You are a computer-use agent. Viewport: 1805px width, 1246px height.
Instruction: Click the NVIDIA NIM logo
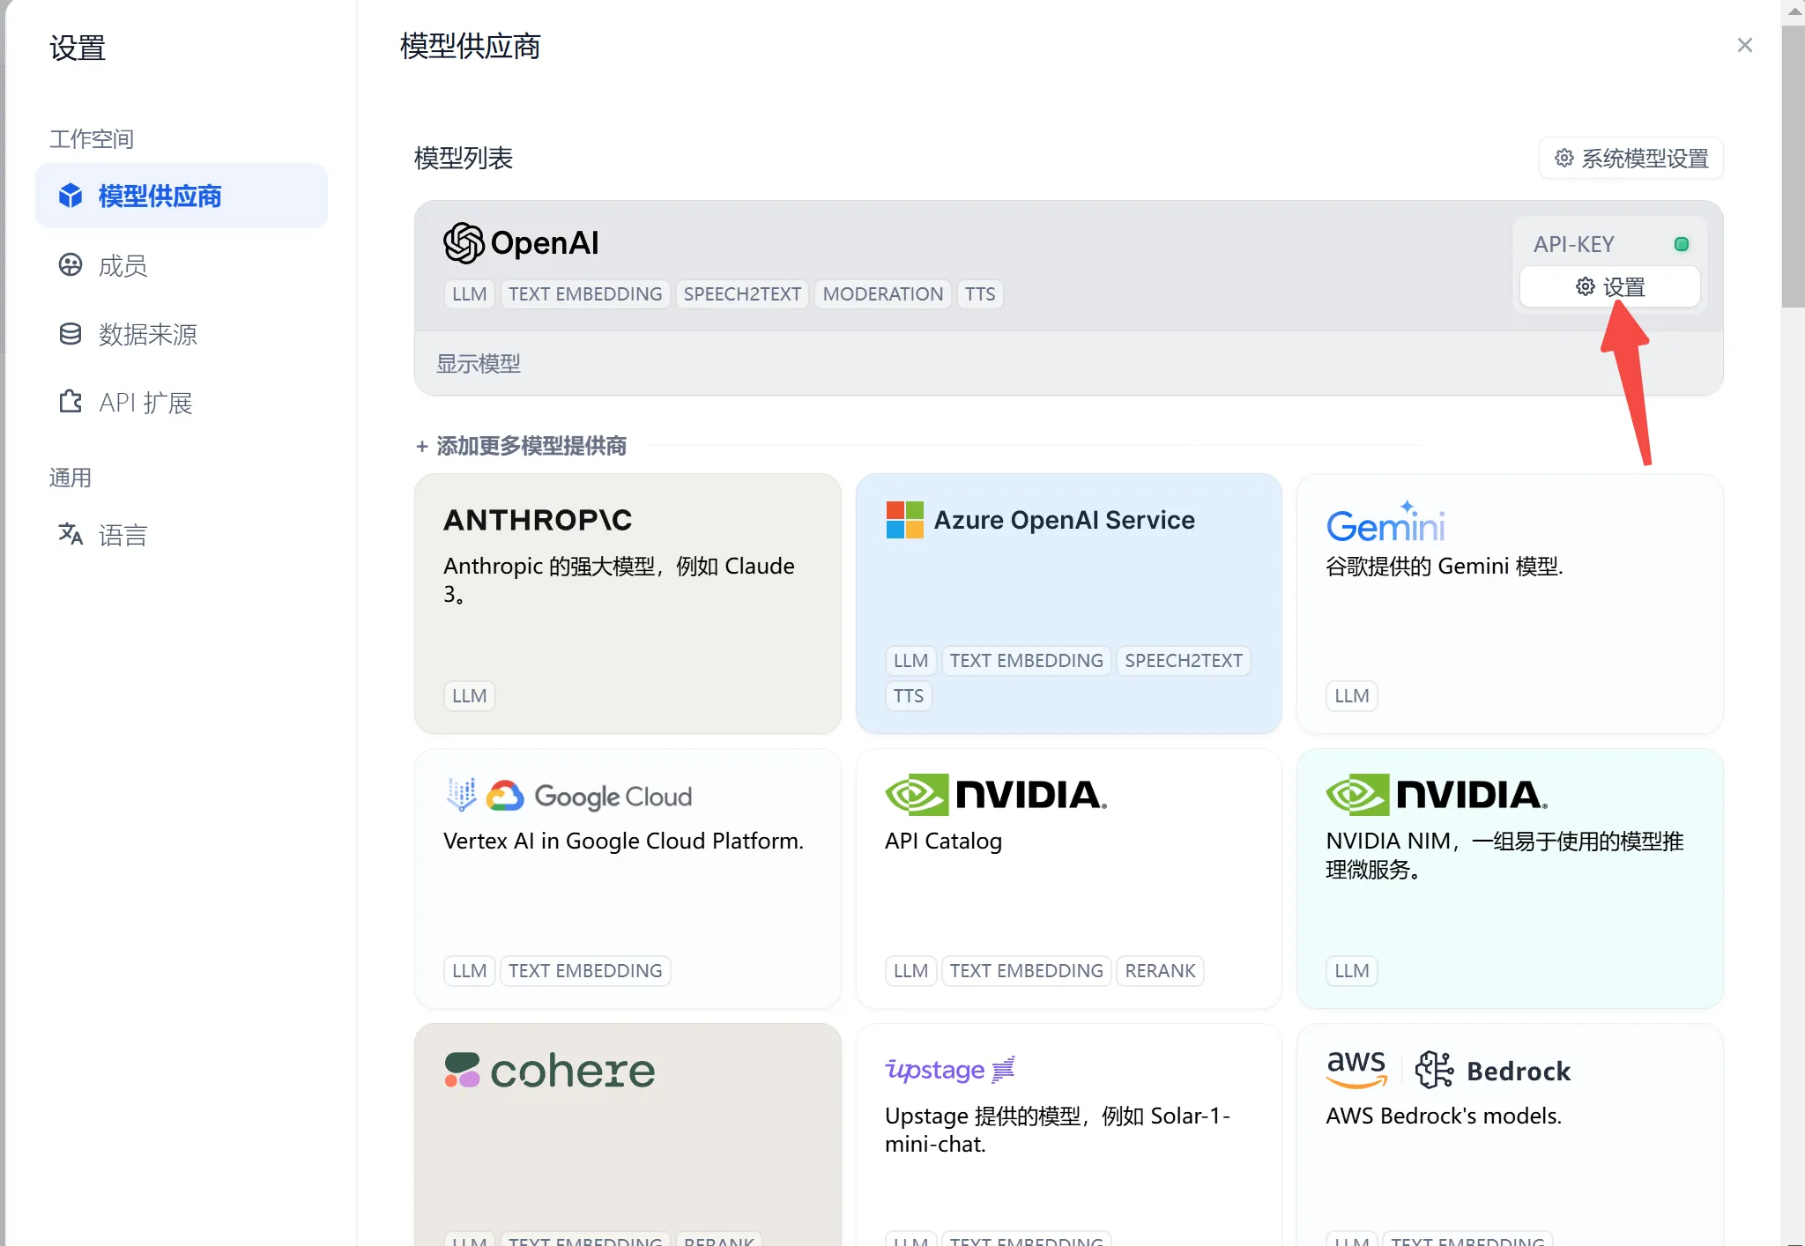[1437, 795]
